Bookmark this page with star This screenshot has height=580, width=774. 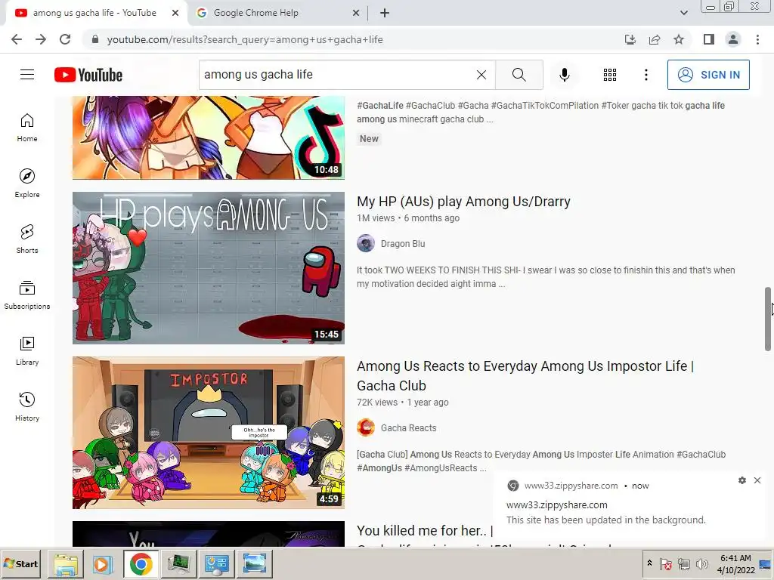pos(679,39)
